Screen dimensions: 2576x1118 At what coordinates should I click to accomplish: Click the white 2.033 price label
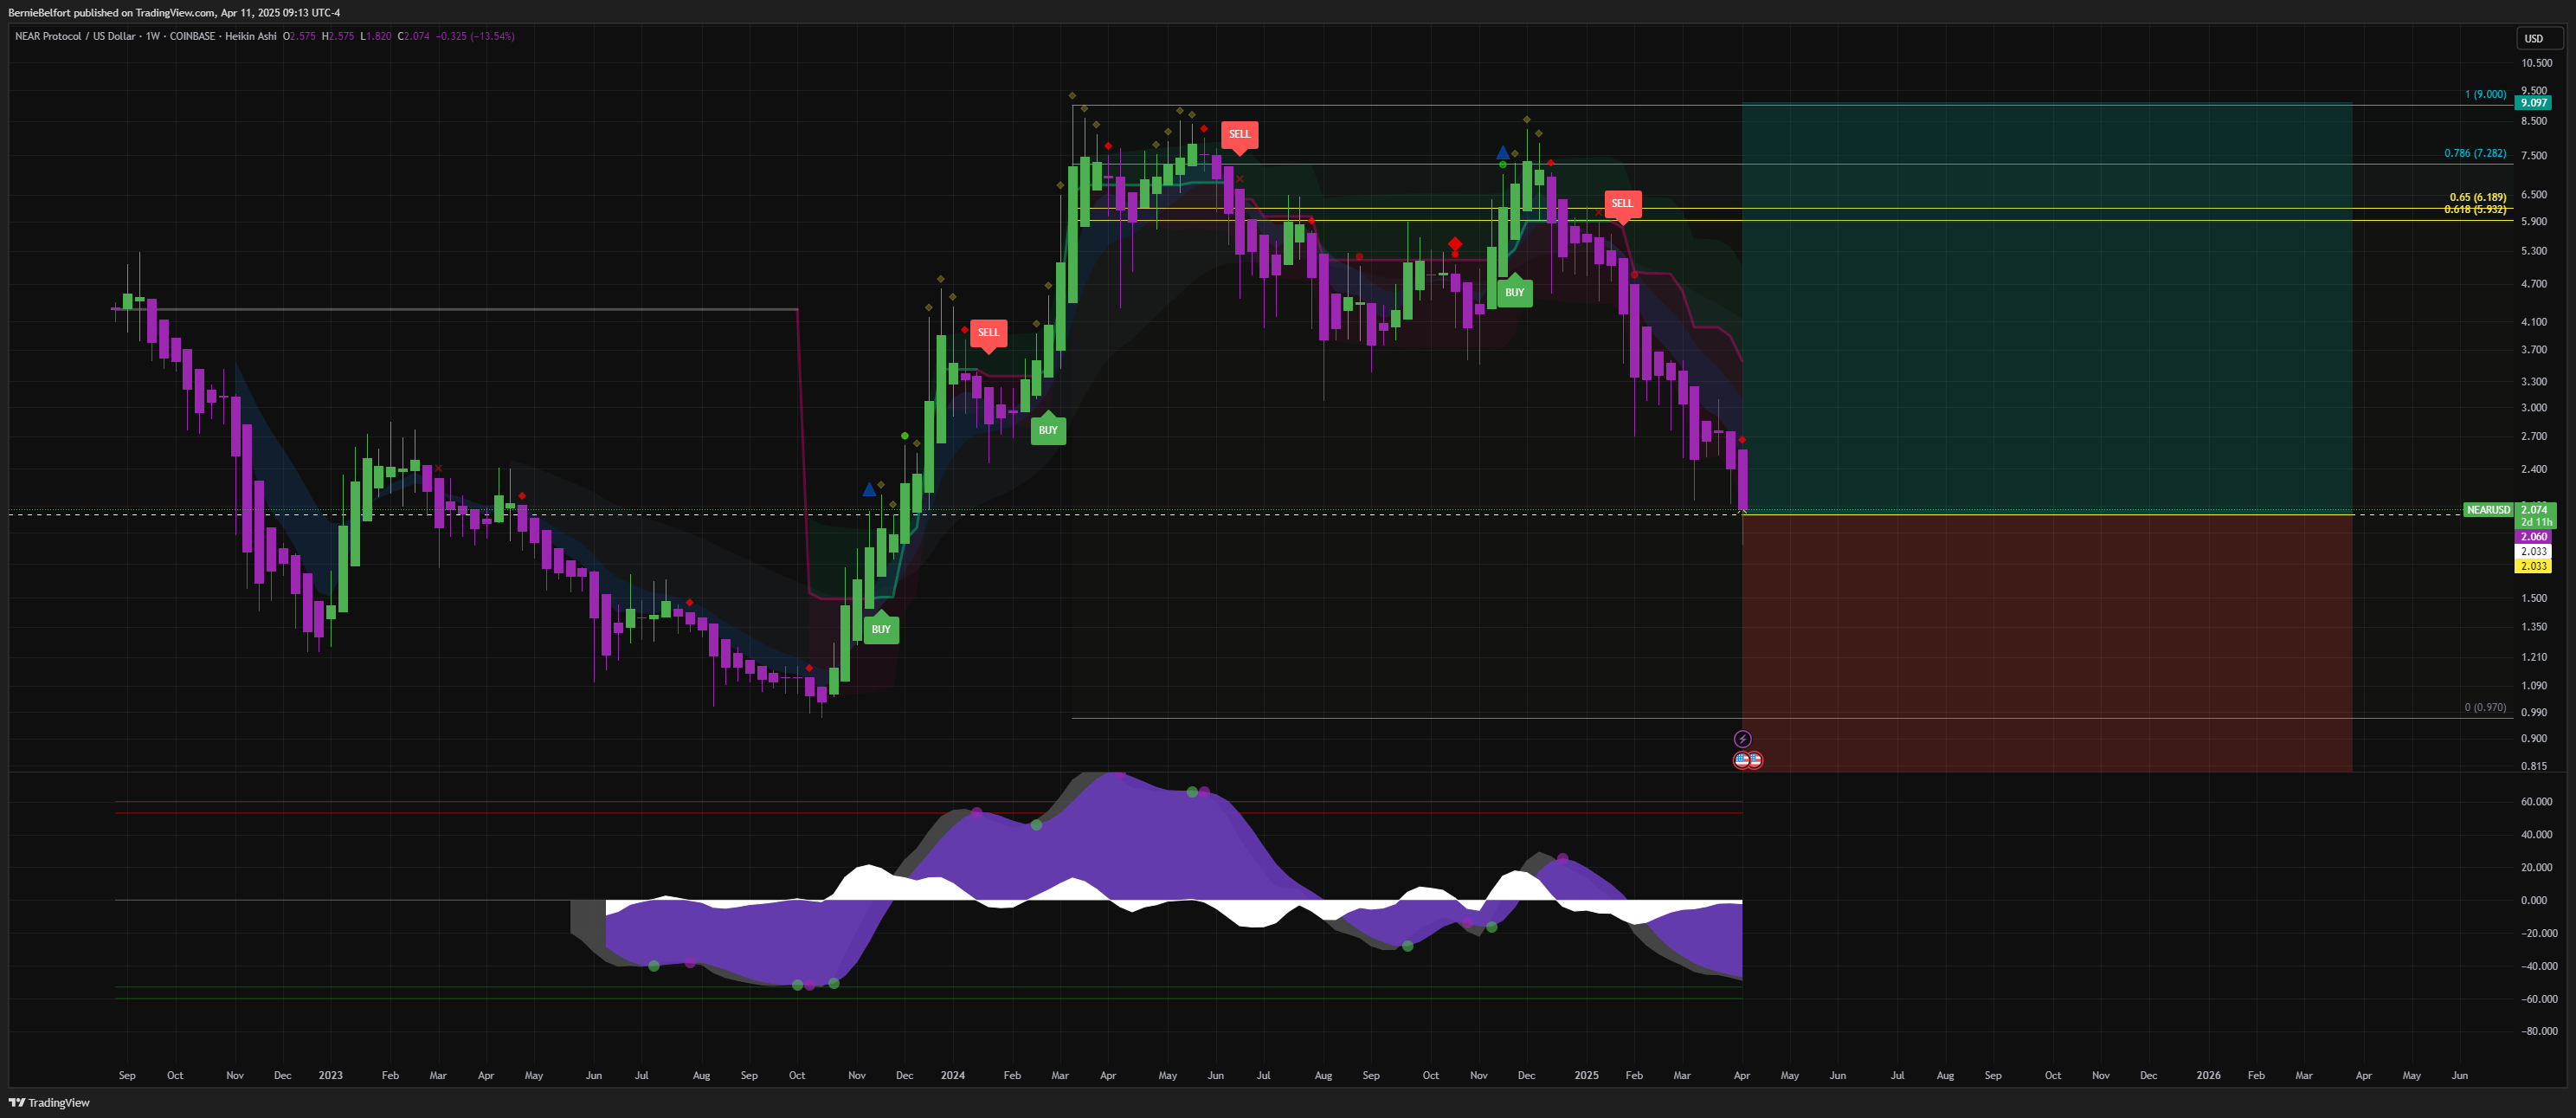tap(2533, 552)
